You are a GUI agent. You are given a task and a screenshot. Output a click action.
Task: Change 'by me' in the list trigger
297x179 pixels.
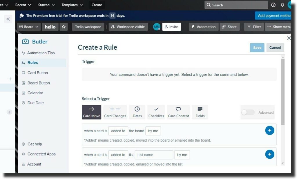point(182,155)
